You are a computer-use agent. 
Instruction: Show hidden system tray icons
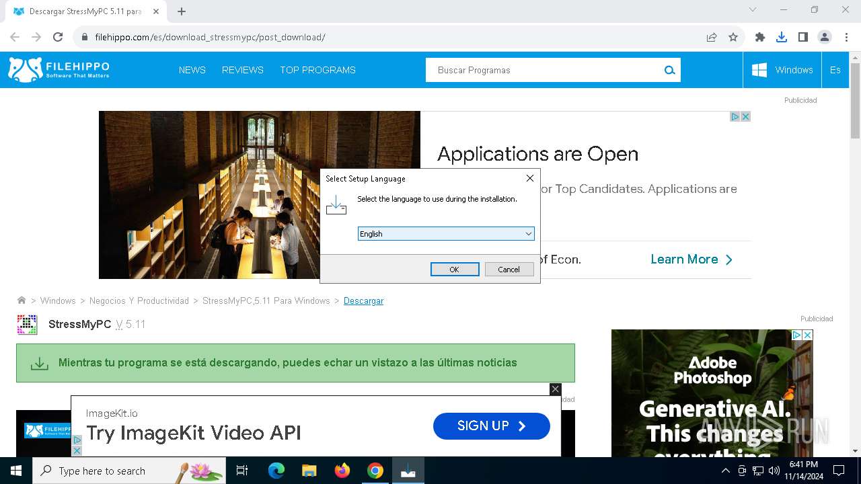(725, 471)
